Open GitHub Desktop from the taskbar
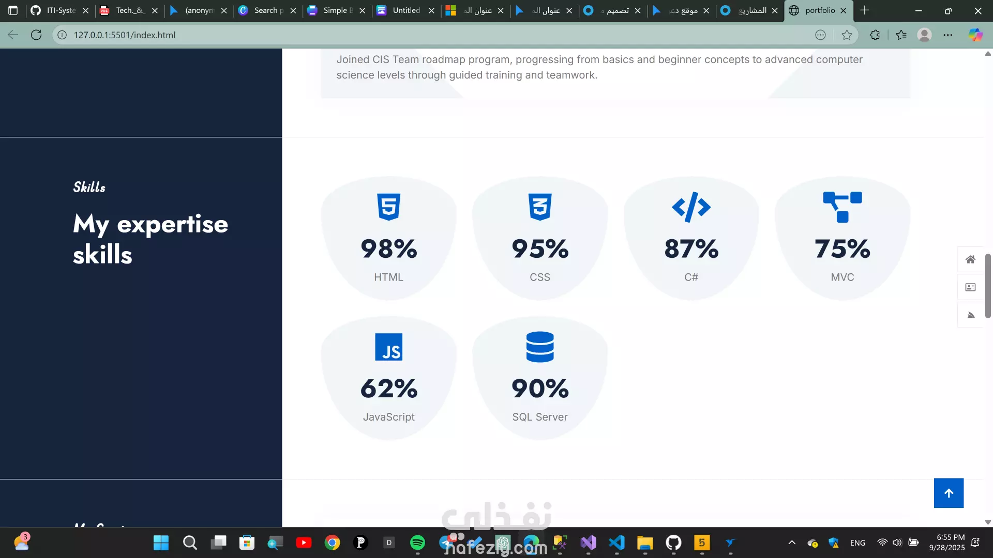Image resolution: width=993 pixels, height=558 pixels. click(673, 542)
